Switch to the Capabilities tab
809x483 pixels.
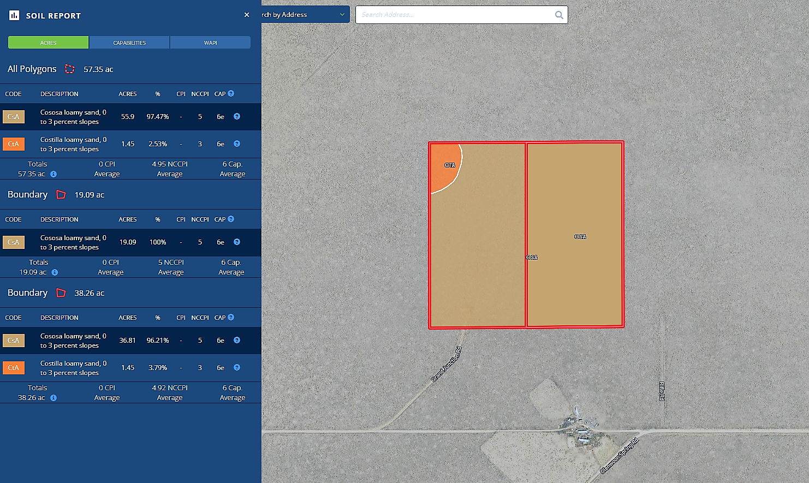(129, 43)
